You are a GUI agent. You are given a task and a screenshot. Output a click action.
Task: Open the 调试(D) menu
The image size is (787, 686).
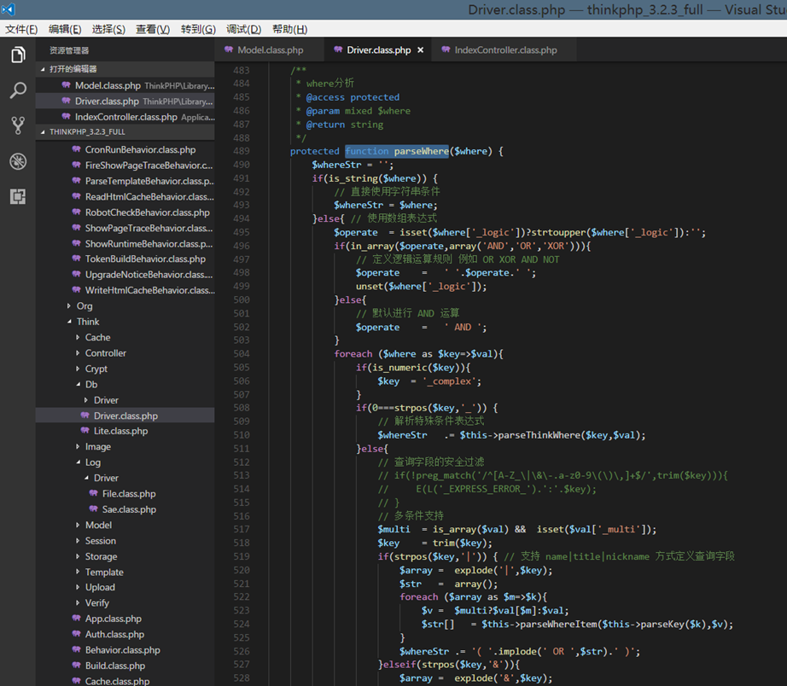click(x=243, y=29)
